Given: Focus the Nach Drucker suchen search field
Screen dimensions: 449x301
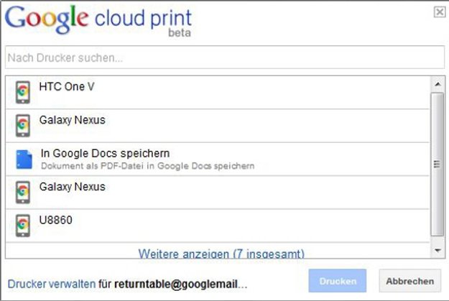Looking at the screenshot, I should tap(225, 57).
